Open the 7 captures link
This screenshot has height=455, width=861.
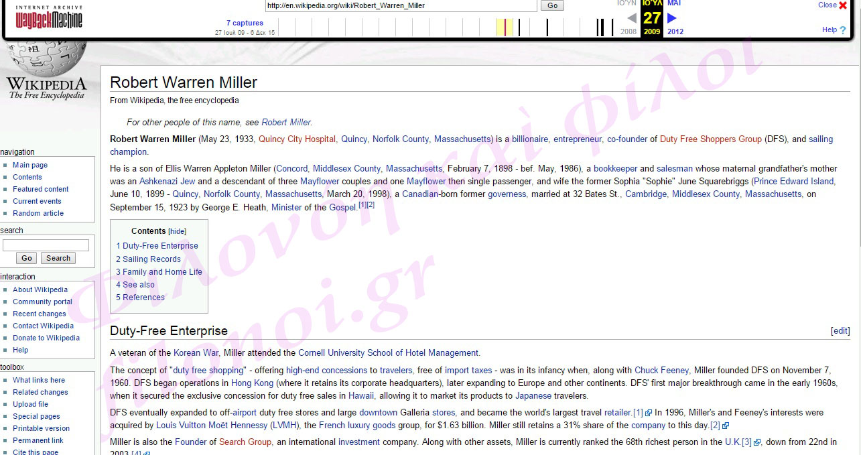[245, 23]
